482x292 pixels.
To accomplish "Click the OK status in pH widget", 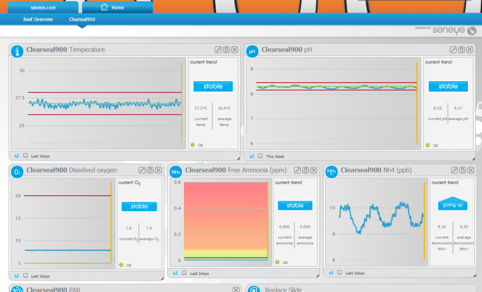I will click(x=432, y=146).
